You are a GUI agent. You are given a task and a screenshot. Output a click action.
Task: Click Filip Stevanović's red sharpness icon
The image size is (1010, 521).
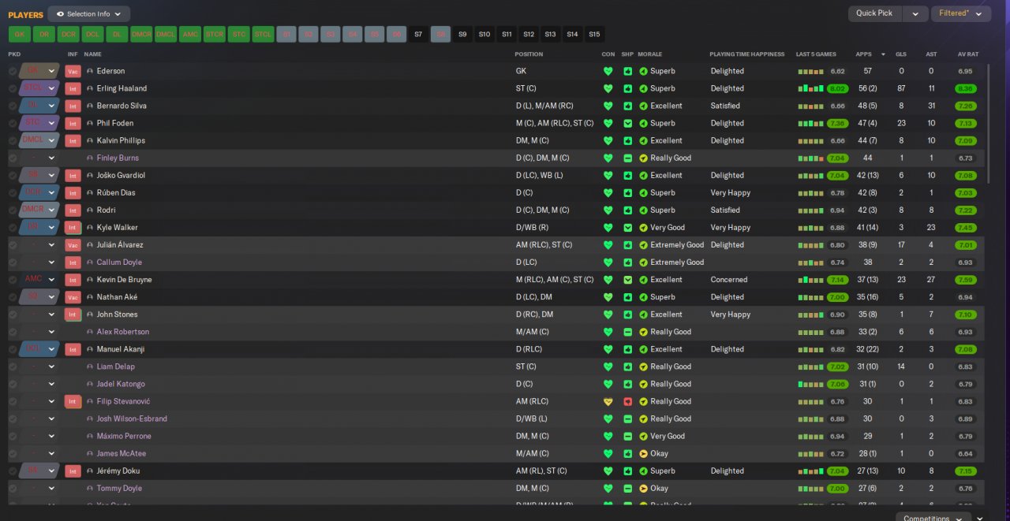[x=627, y=401]
